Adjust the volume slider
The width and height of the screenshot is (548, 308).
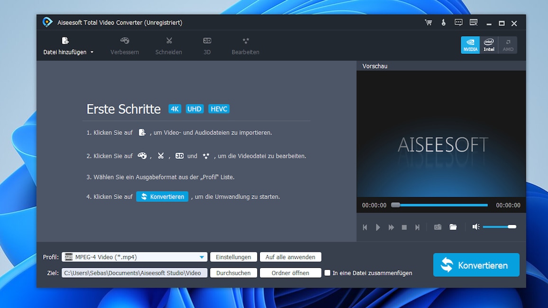tap(500, 226)
